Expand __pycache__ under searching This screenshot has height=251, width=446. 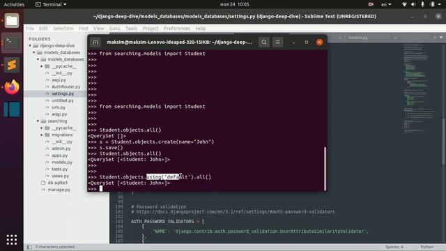(42, 128)
